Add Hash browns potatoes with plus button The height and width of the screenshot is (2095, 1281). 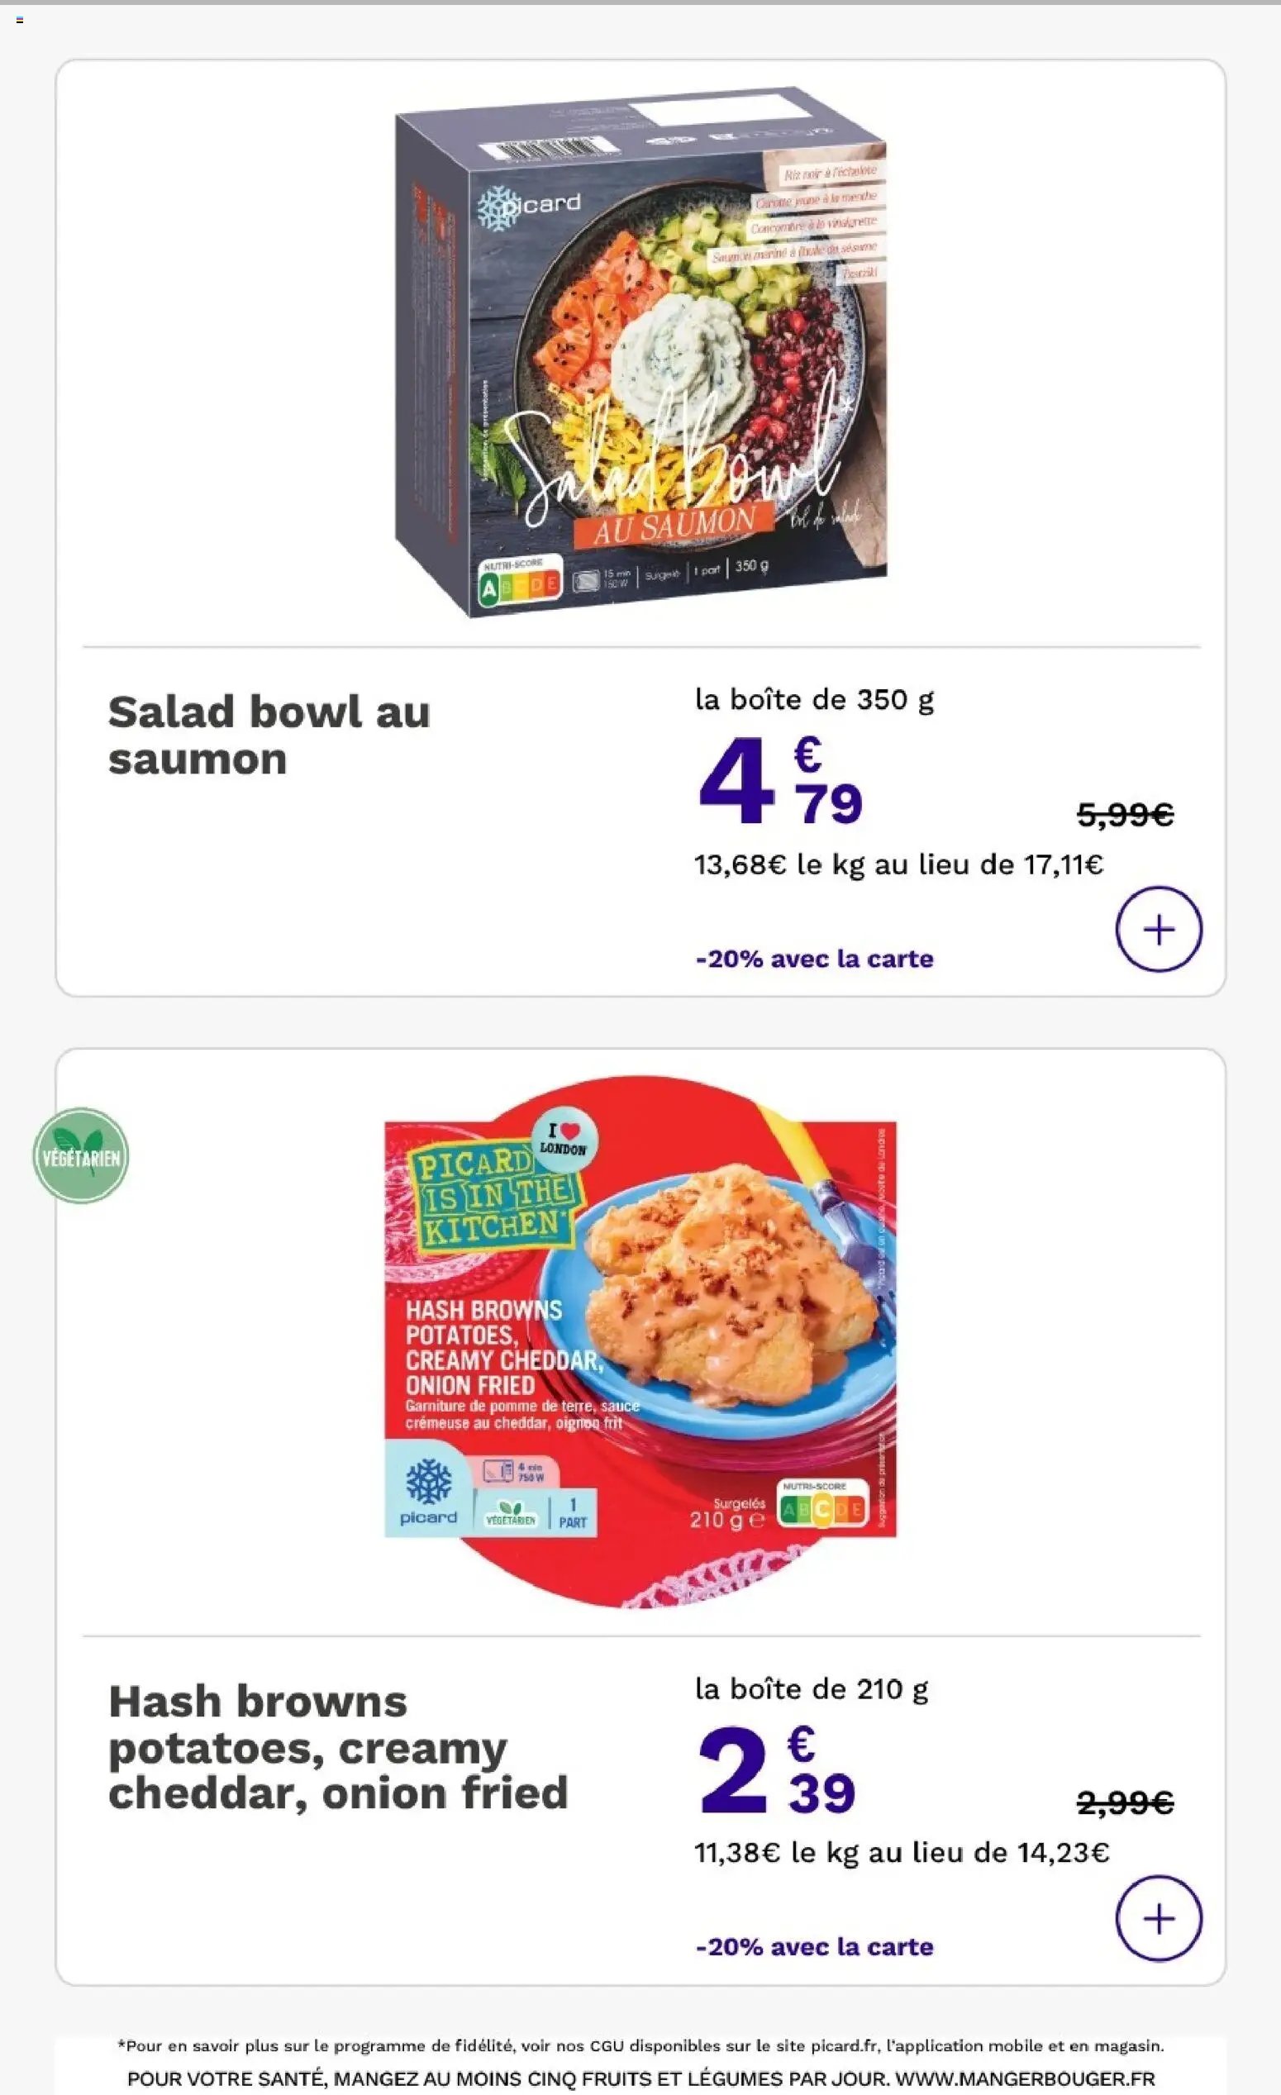(x=1158, y=1918)
